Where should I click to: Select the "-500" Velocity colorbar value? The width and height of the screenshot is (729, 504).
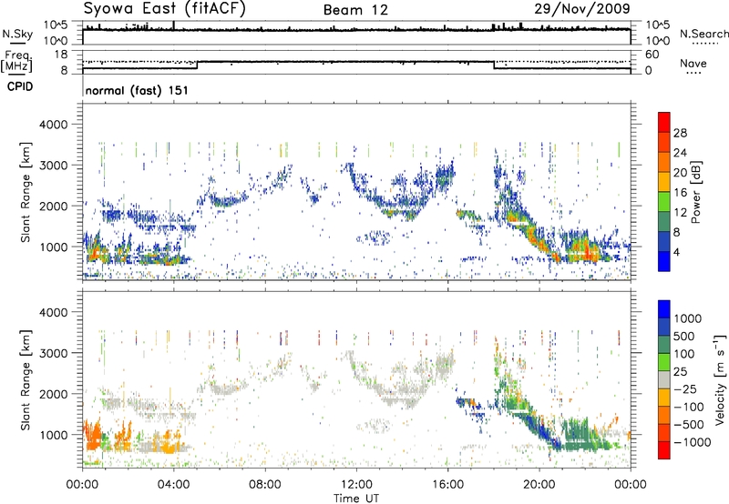click(689, 424)
